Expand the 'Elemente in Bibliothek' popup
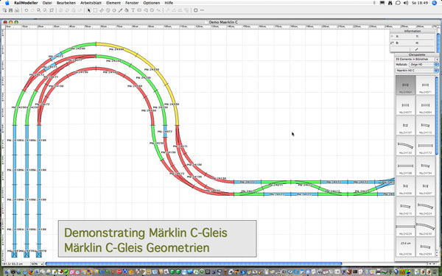This screenshot has height=276, width=442. [417, 59]
